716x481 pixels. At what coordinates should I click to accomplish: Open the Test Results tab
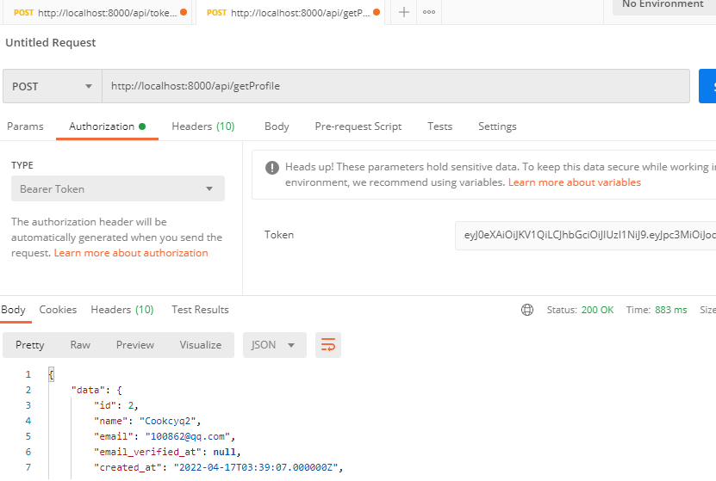click(200, 310)
